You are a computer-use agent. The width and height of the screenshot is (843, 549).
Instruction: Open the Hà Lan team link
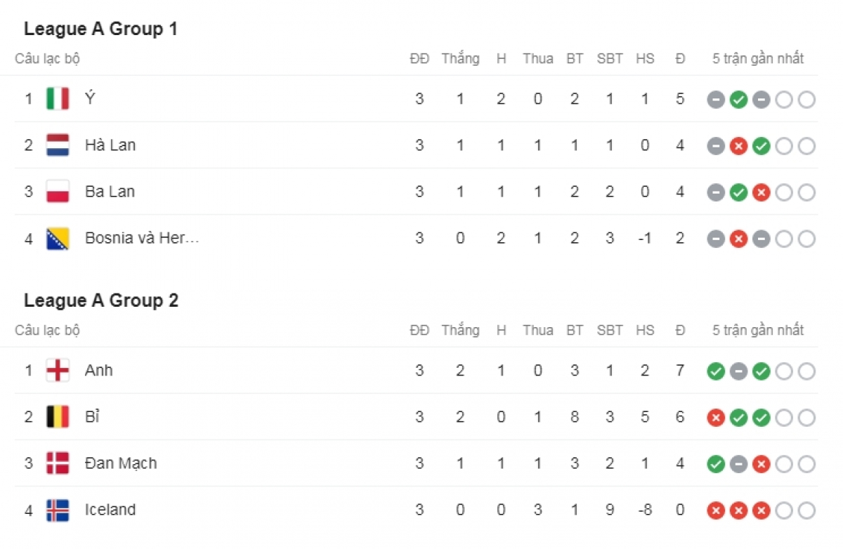point(110,145)
